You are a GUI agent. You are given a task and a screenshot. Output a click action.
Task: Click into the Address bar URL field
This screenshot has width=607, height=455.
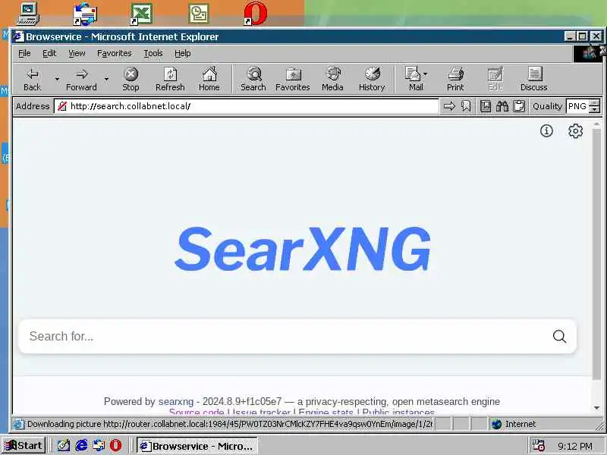coord(246,106)
